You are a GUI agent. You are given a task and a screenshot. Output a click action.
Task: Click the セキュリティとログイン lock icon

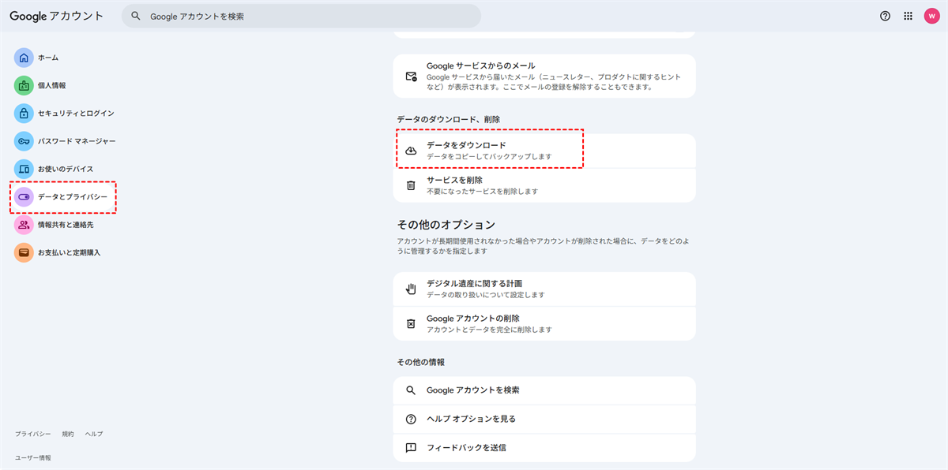tap(24, 114)
